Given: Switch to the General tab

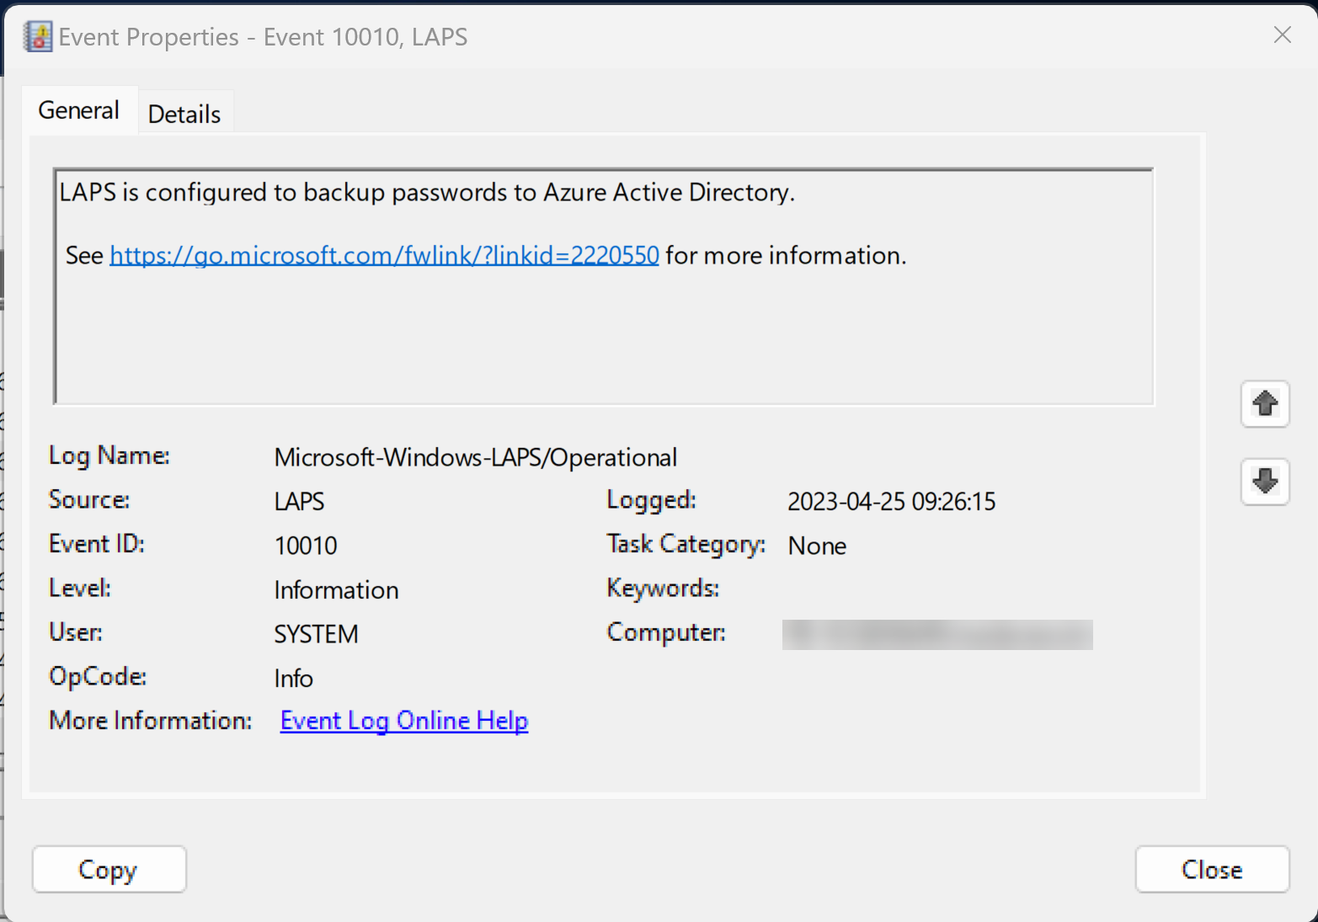Looking at the screenshot, I should point(79,111).
